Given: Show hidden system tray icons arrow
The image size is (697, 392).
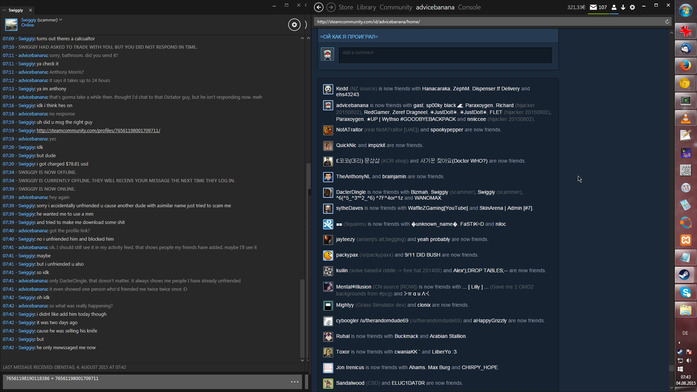Looking at the screenshot, I should tap(679, 343).
